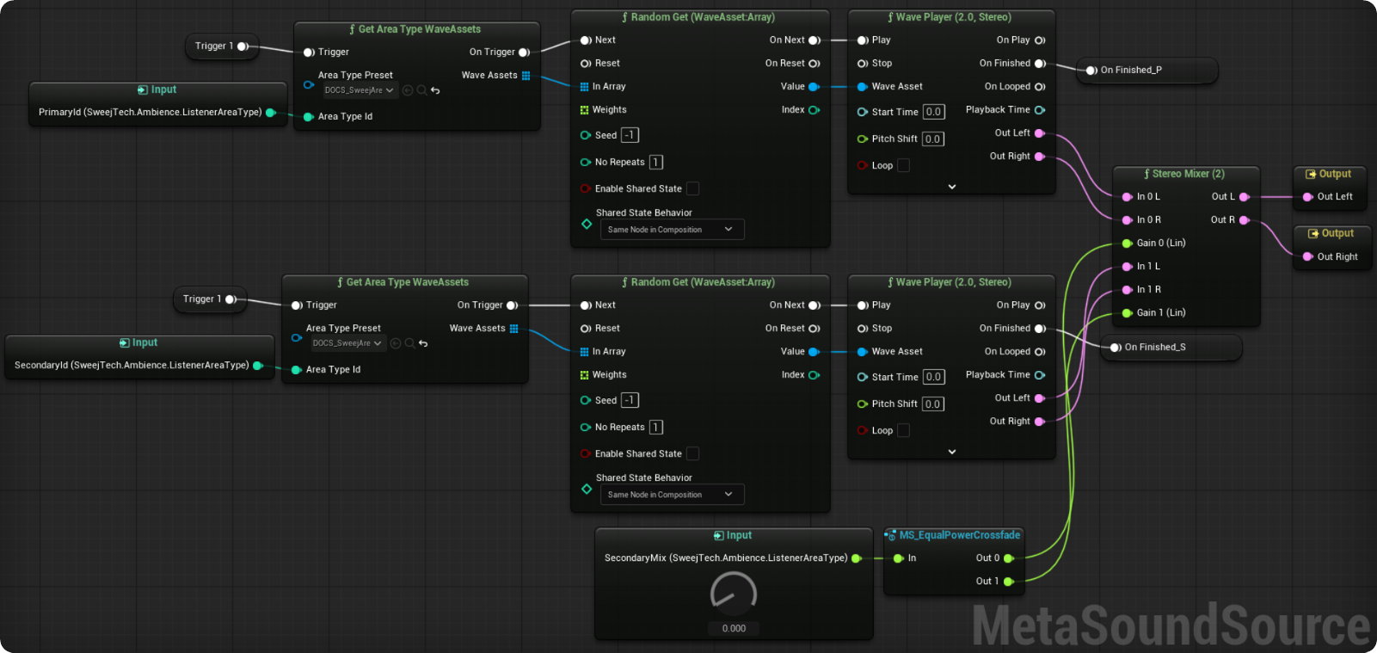Click the Out Right output node pin

[x=1308, y=256]
